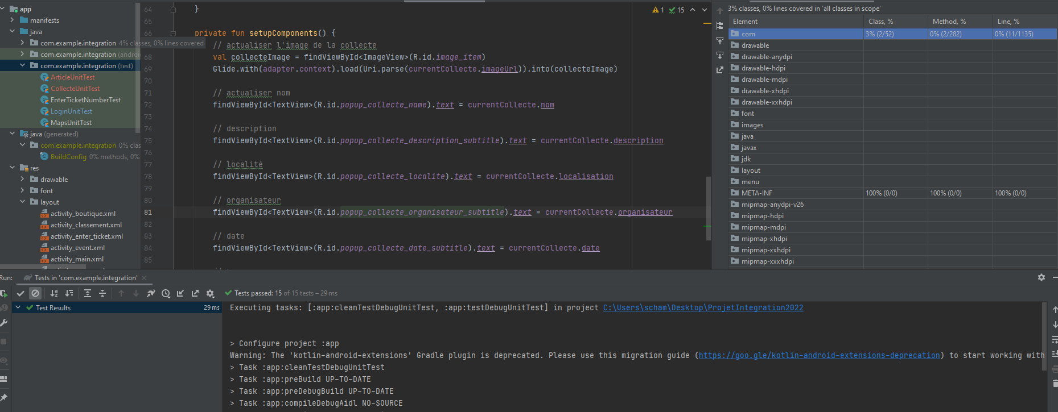
Task: Click coverage Navigate Up arrow icon
Action: point(720,11)
